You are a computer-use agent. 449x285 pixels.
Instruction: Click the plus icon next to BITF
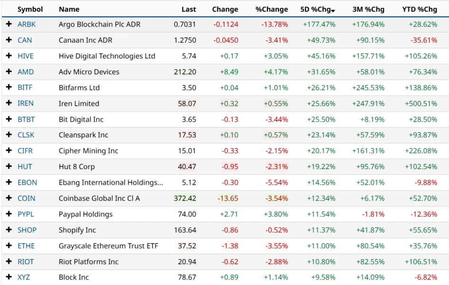coord(9,87)
